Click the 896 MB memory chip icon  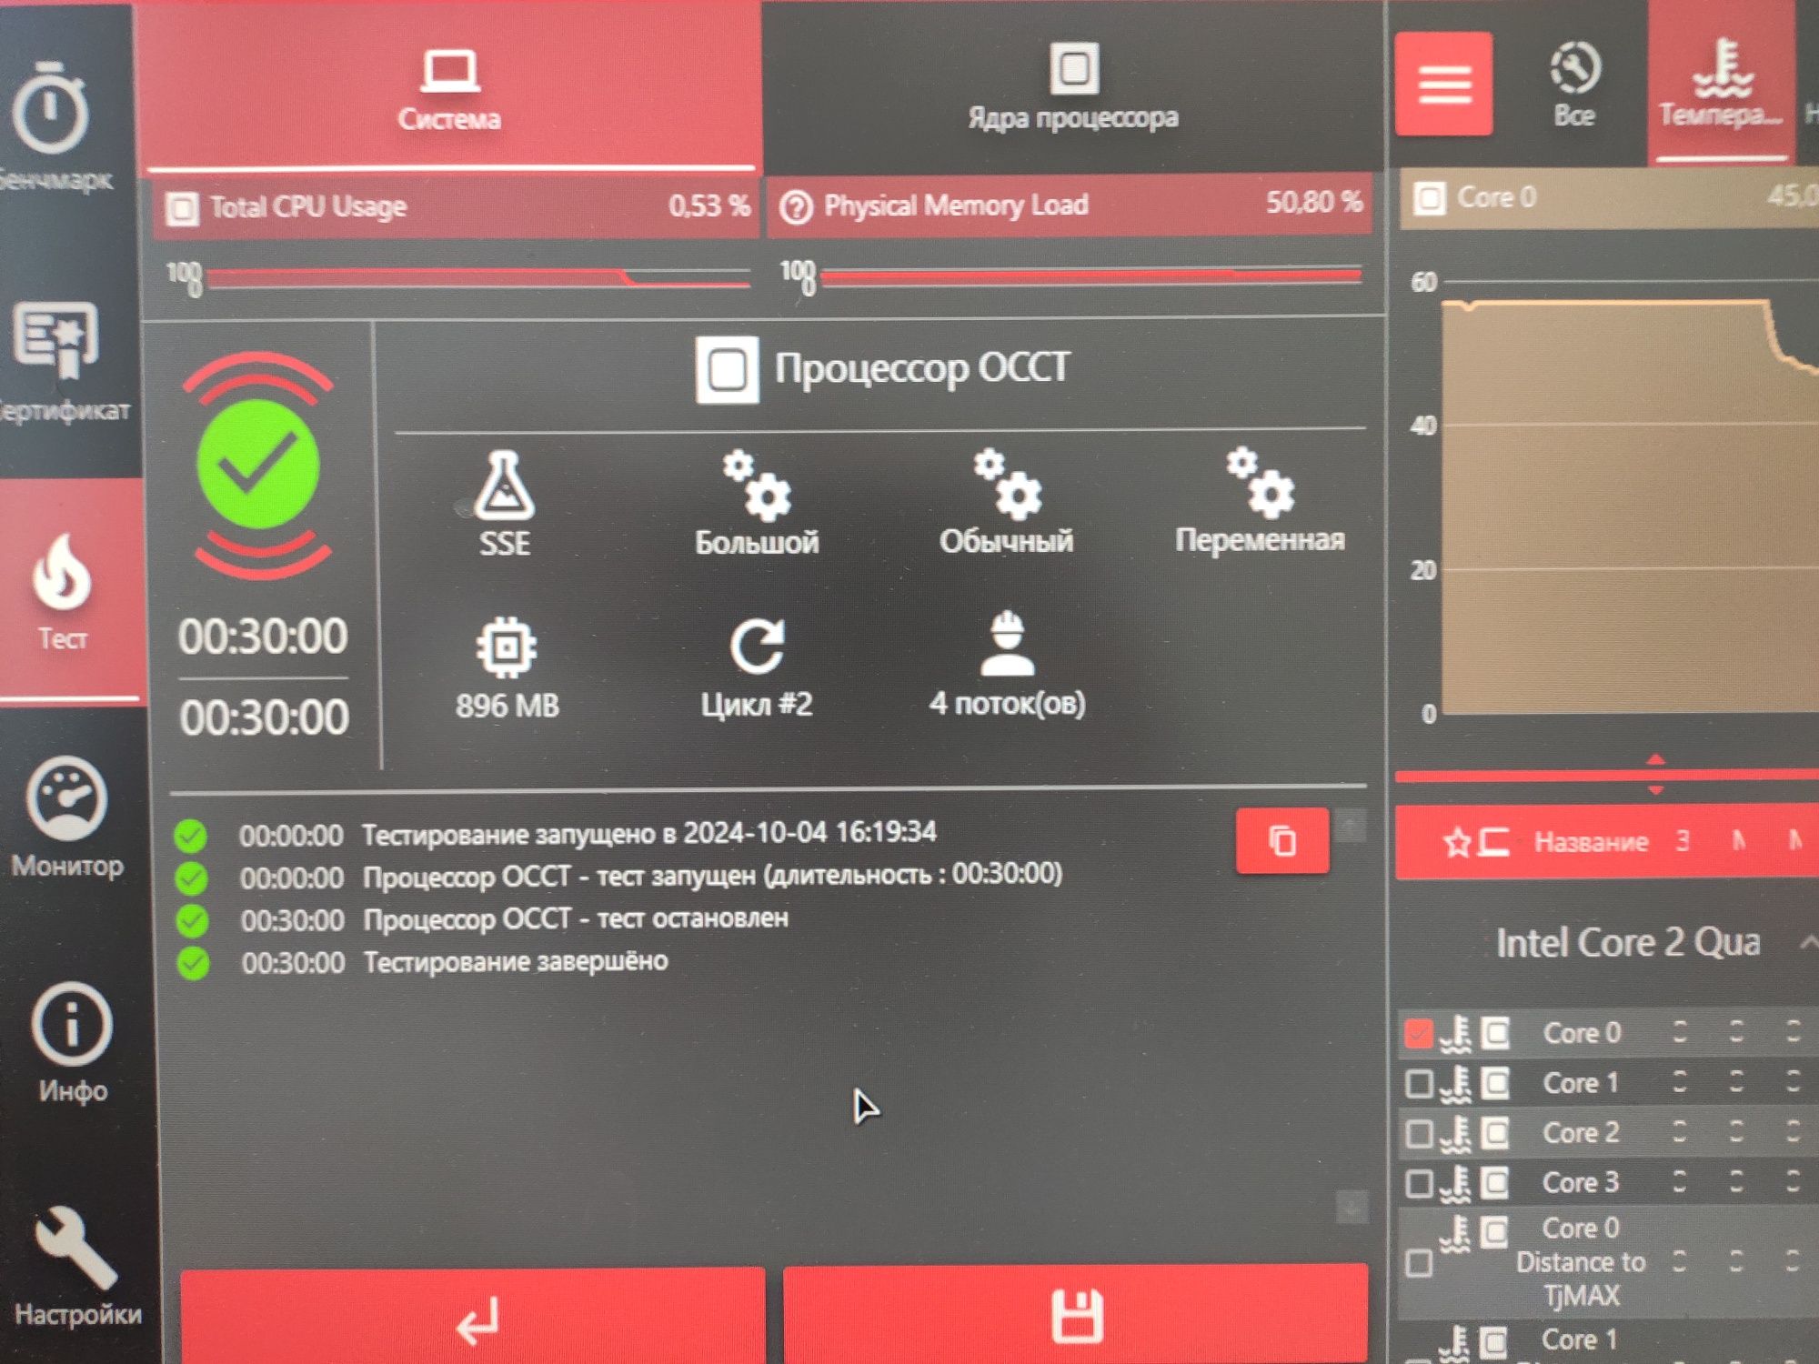tap(507, 647)
